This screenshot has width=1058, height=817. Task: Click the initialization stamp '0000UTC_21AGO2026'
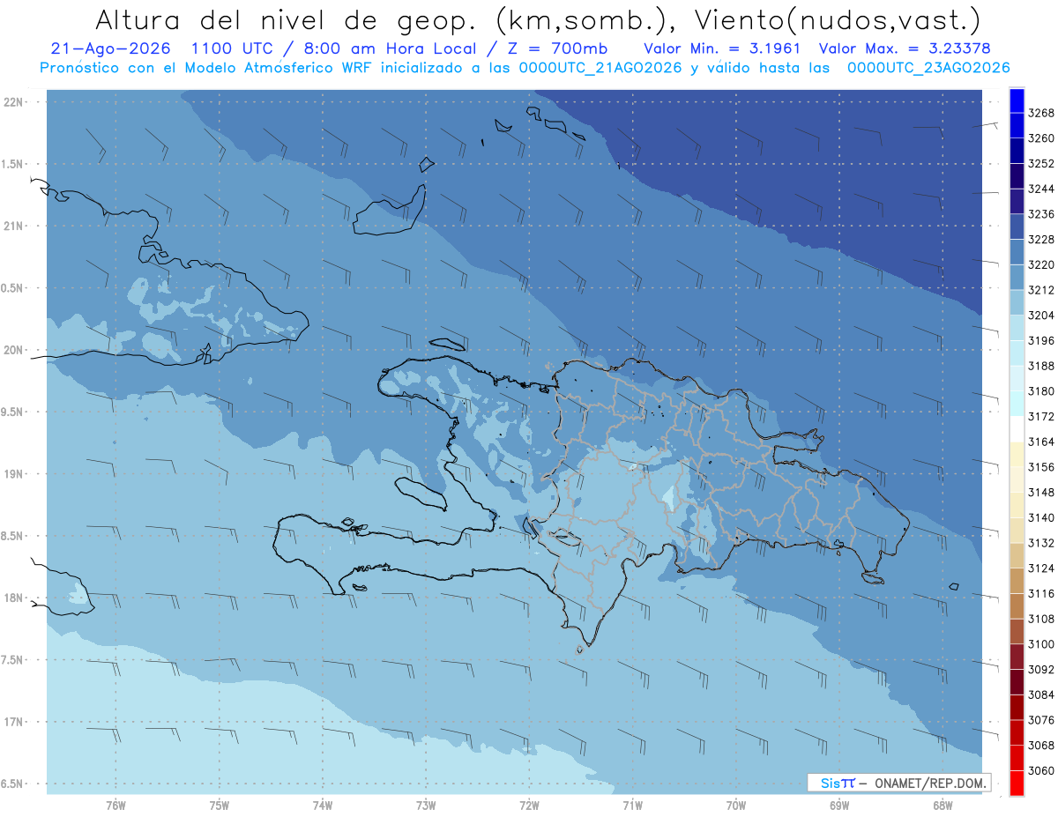601,68
